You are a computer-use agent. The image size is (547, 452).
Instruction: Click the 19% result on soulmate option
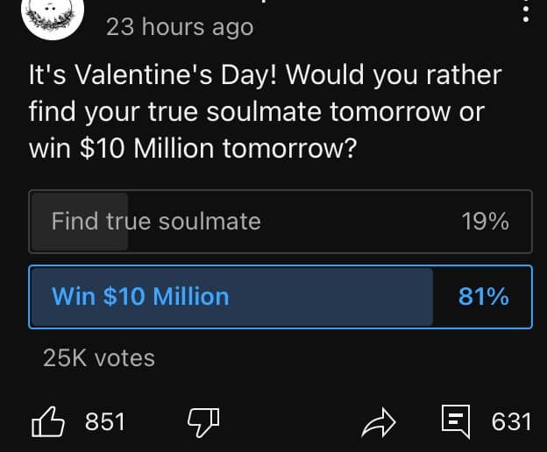485,221
